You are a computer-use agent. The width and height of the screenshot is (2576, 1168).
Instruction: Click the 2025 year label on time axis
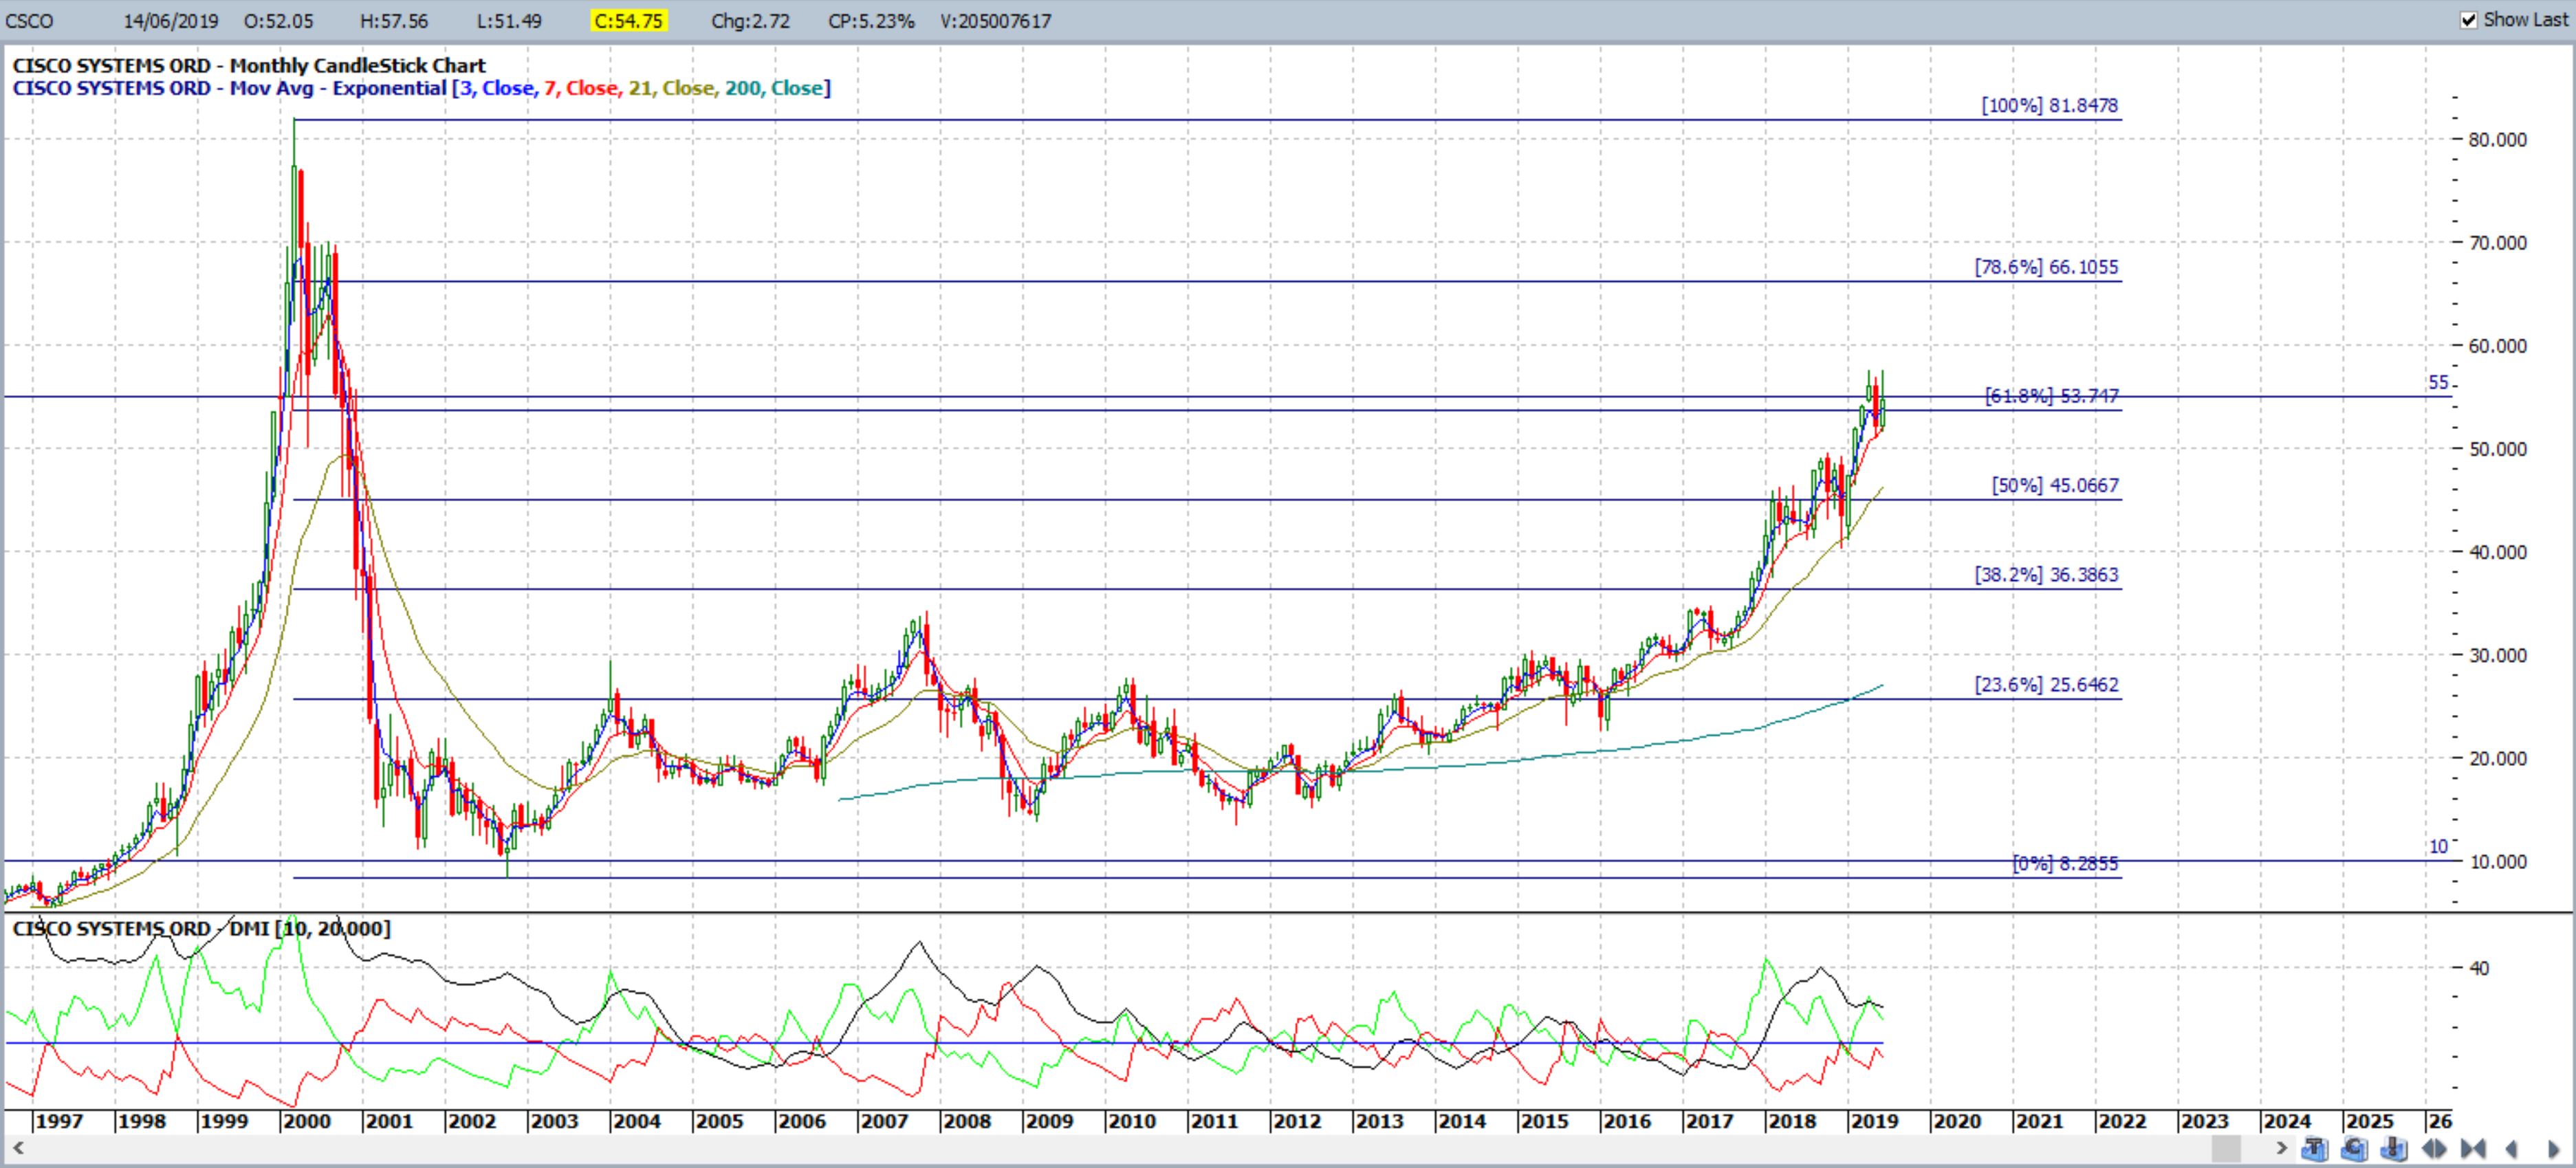coord(2369,1121)
